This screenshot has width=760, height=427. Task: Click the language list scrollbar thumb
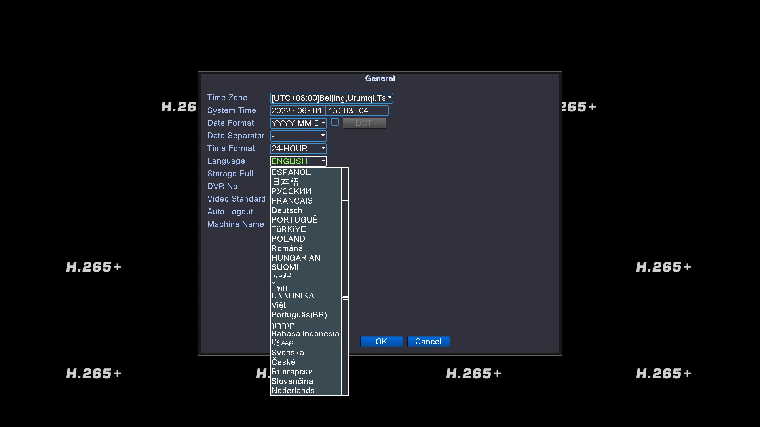point(345,297)
